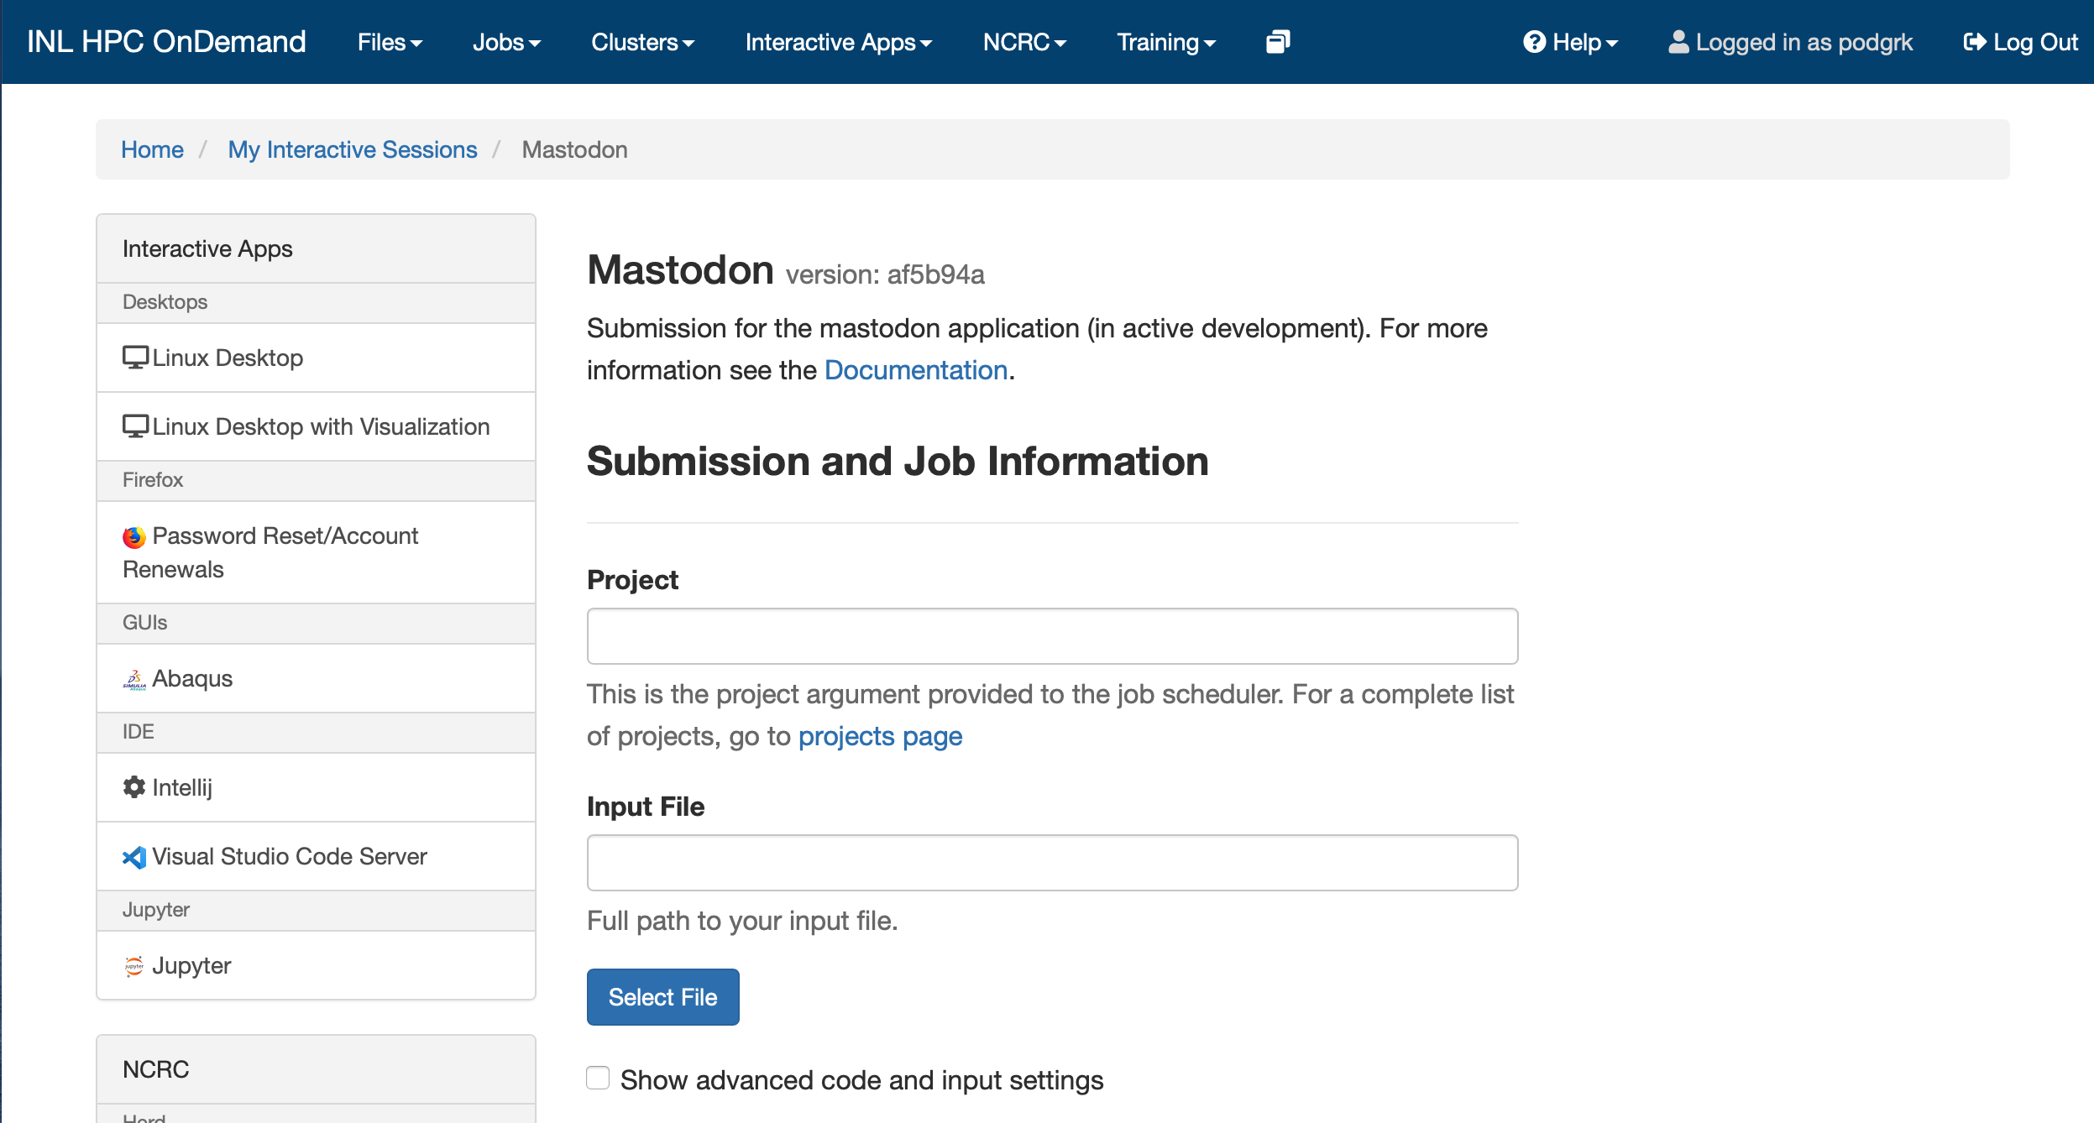Viewport: 2094px width, 1123px height.
Task: Expand the Interactive Apps navbar dropdown
Action: [838, 42]
